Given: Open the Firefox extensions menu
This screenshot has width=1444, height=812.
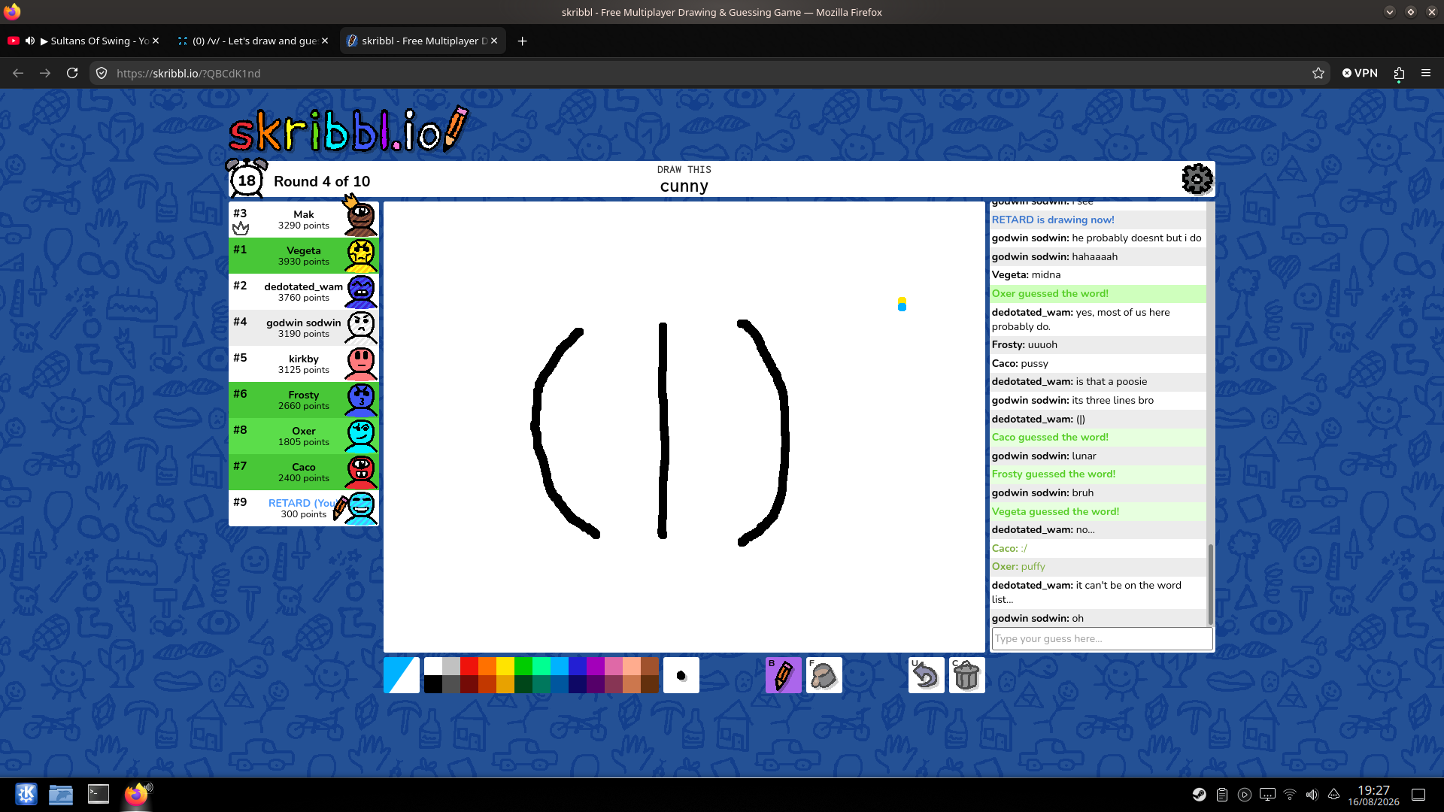Looking at the screenshot, I should point(1399,73).
